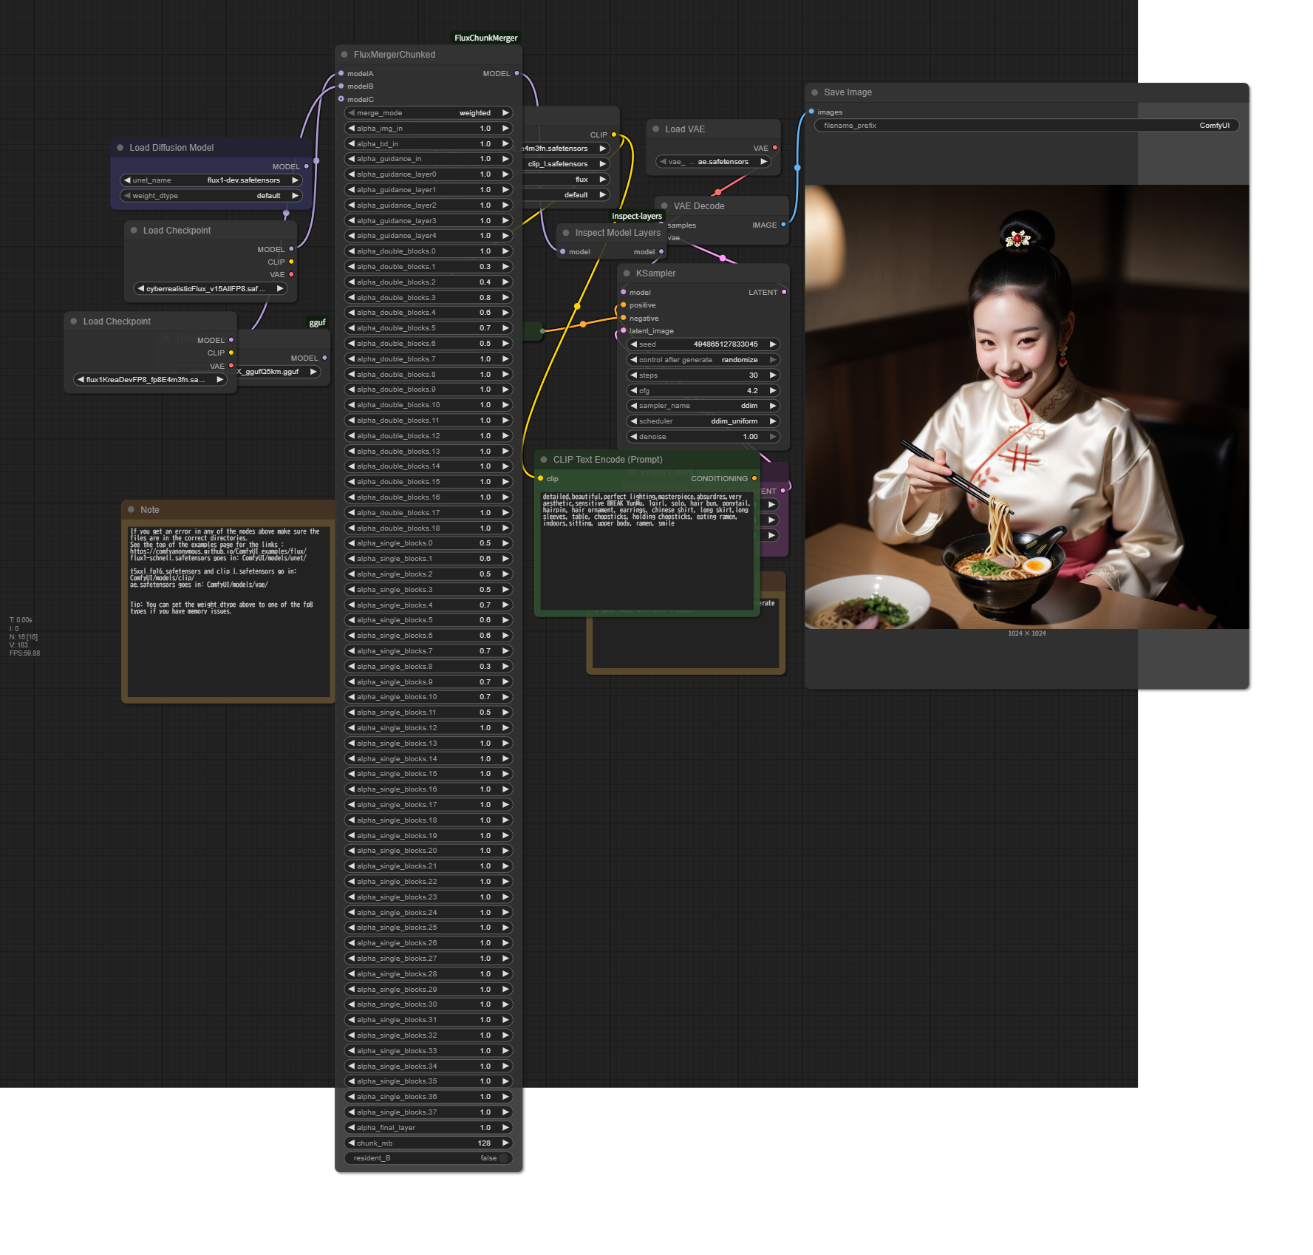Image resolution: width=1313 pixels, height=1255 pixels.
Task: Click the generated ramen image preview
Action: click(1026, 407)
